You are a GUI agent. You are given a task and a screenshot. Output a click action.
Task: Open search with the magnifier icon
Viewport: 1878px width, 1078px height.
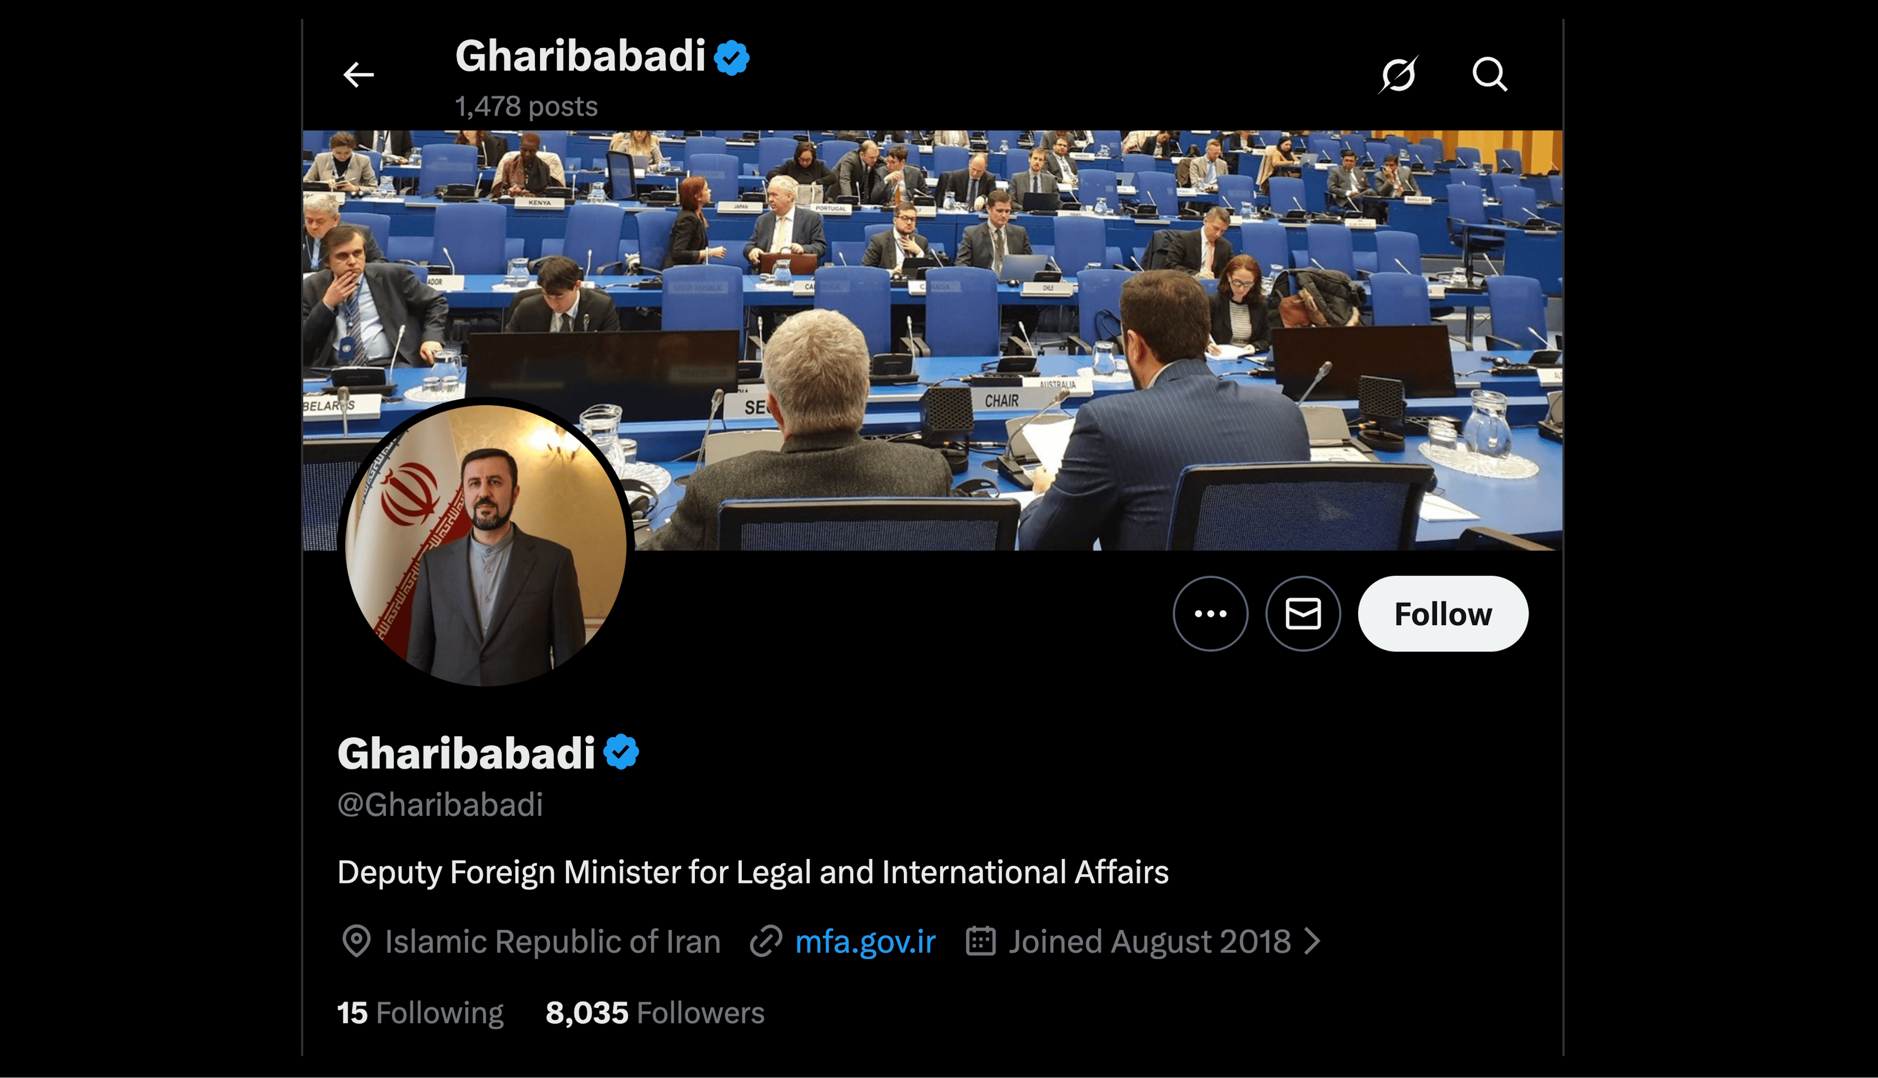tap(1489, 74)
